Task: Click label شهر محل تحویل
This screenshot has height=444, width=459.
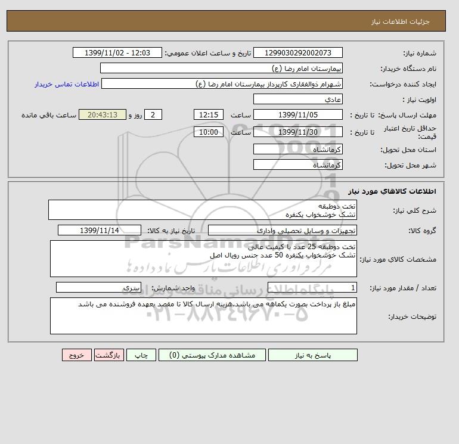Action: 410,165
